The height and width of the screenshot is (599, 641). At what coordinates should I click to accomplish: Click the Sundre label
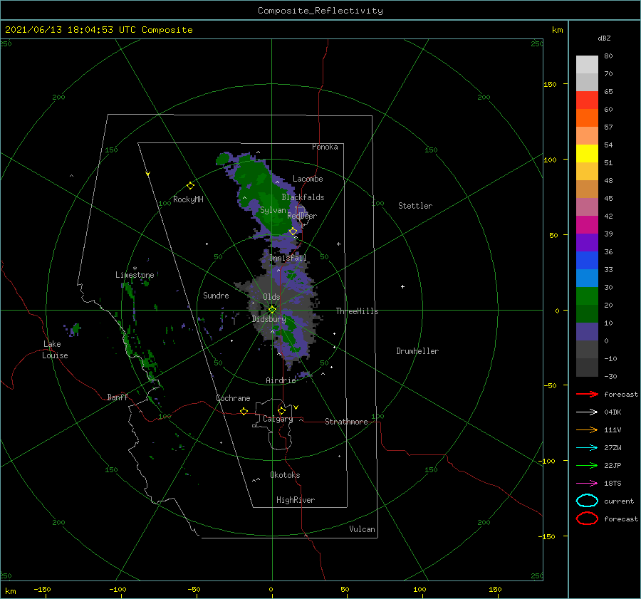click(x=216, y=295)
